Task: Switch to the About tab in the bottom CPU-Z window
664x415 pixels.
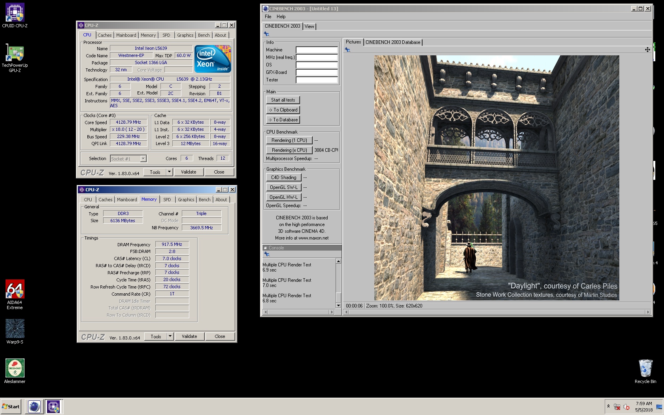Action: (221, 200)
